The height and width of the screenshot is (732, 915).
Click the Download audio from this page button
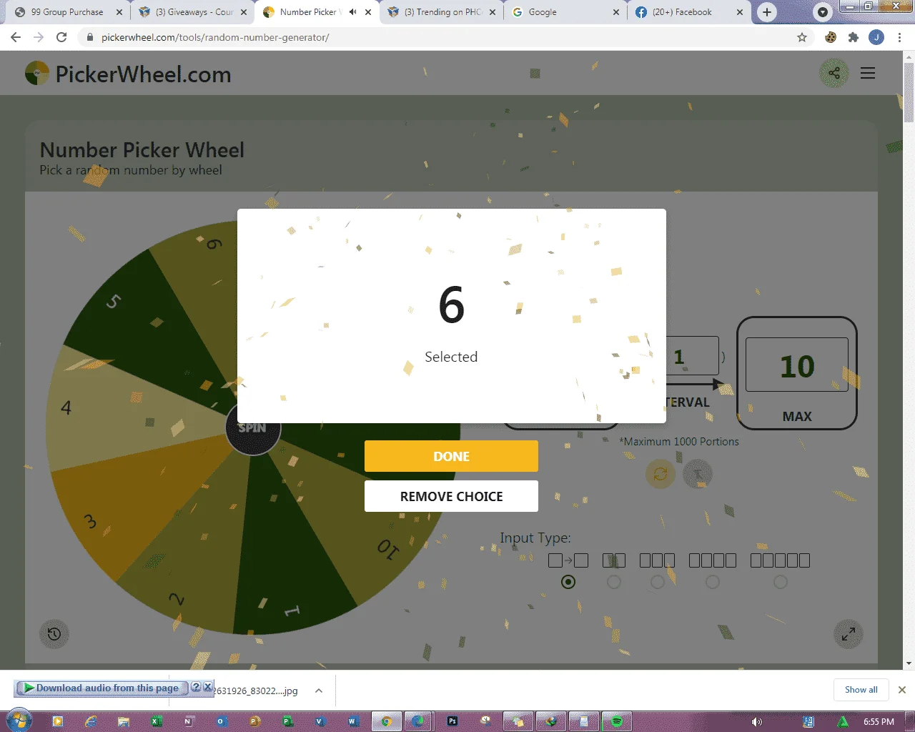pyautogui.click(x=101, y=688)
